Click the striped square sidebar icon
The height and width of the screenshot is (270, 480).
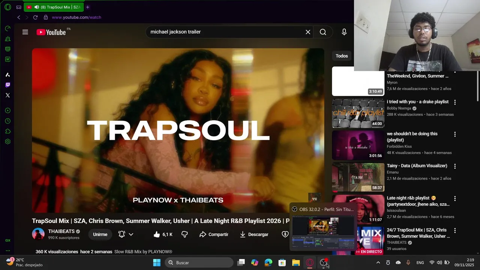click(7, 49)
